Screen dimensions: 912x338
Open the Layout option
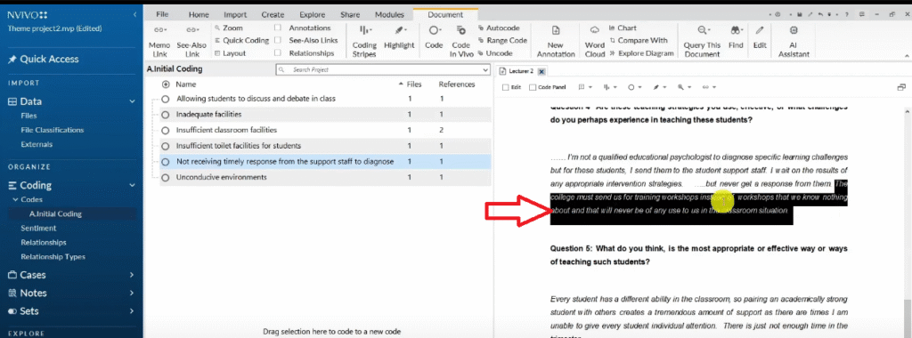pos(230,53)
